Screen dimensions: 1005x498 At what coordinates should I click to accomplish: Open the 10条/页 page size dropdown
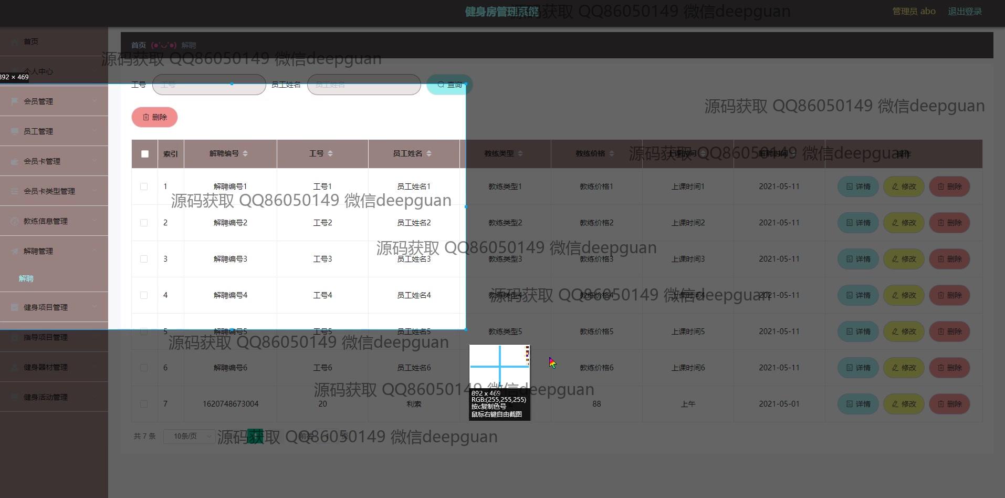(x=189, y=436)
